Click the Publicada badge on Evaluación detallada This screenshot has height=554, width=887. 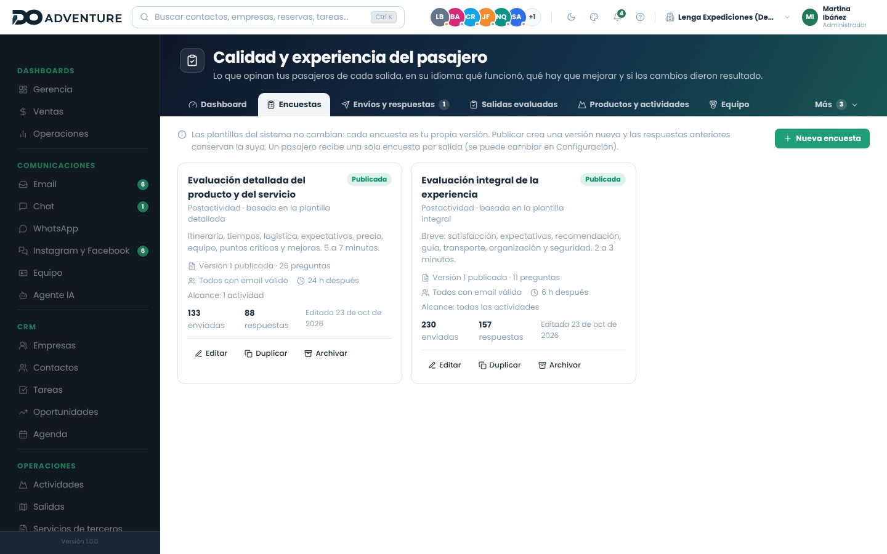point(369,179)
